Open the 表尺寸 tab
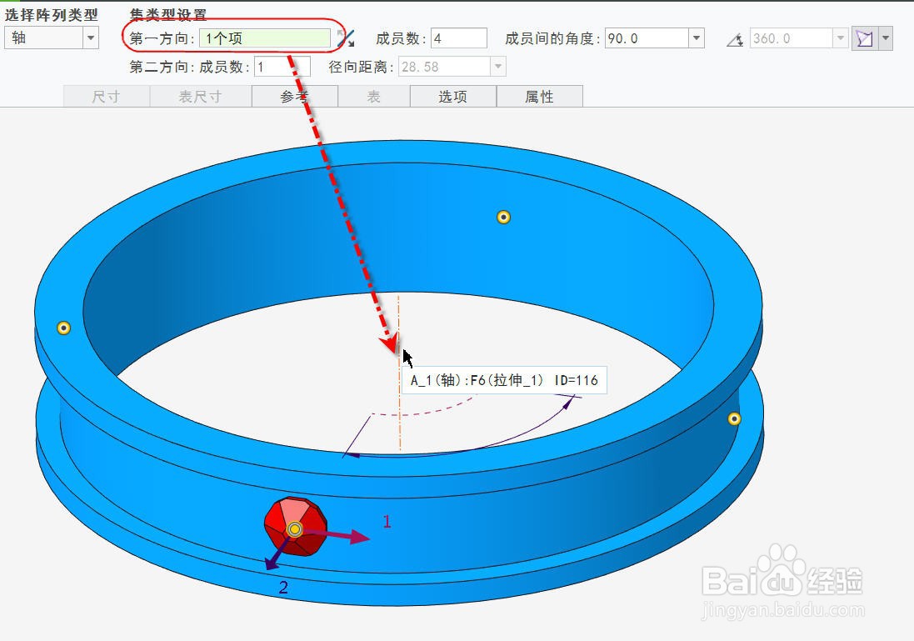Screen dimensions: 914x641 (200, 96)
